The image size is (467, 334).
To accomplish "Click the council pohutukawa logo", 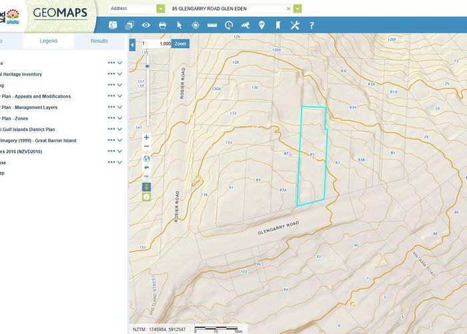I will pyautogui.click(x=11, y=17).
